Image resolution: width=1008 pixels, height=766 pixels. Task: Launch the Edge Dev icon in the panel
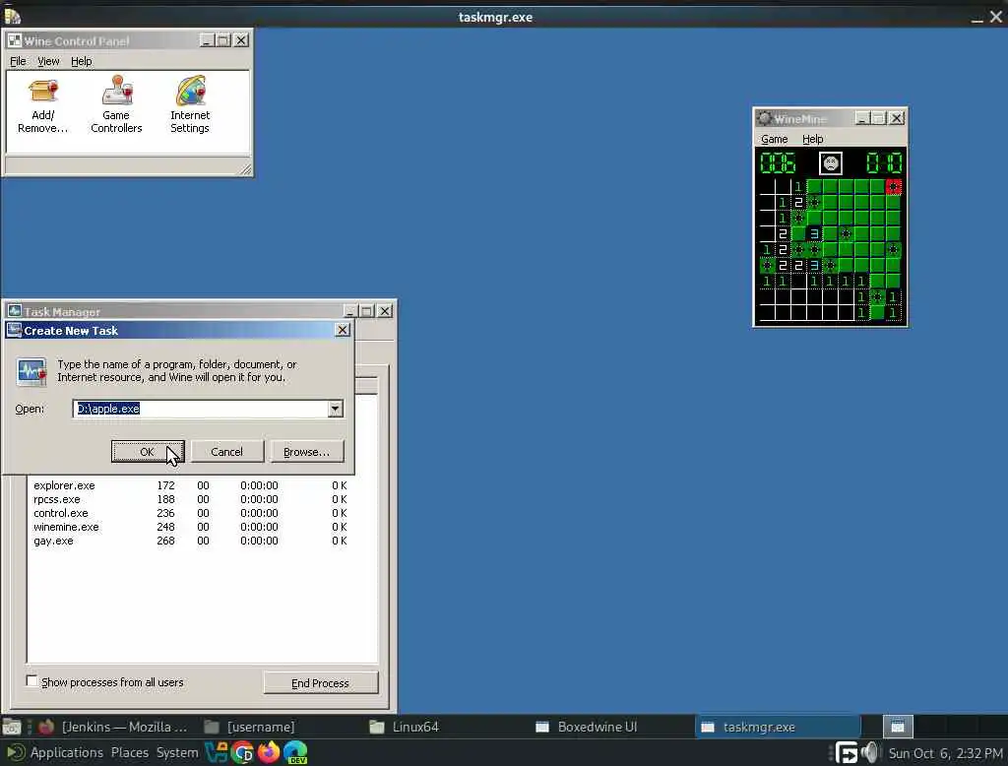[x=295, y=752]
